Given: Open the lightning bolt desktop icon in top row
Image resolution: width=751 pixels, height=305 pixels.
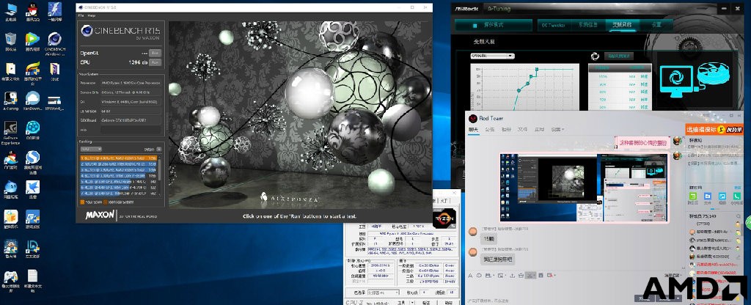Looking at the screenshot, I should (54, 10).
